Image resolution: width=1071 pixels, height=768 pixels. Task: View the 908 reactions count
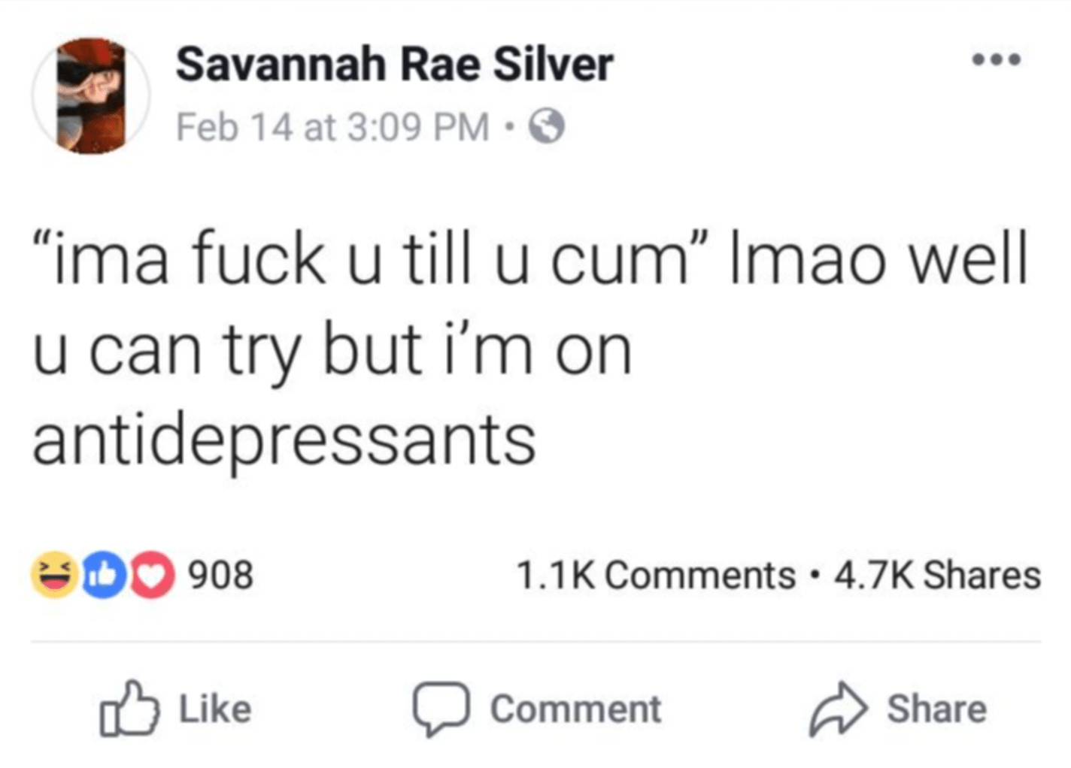click(220, 575)
